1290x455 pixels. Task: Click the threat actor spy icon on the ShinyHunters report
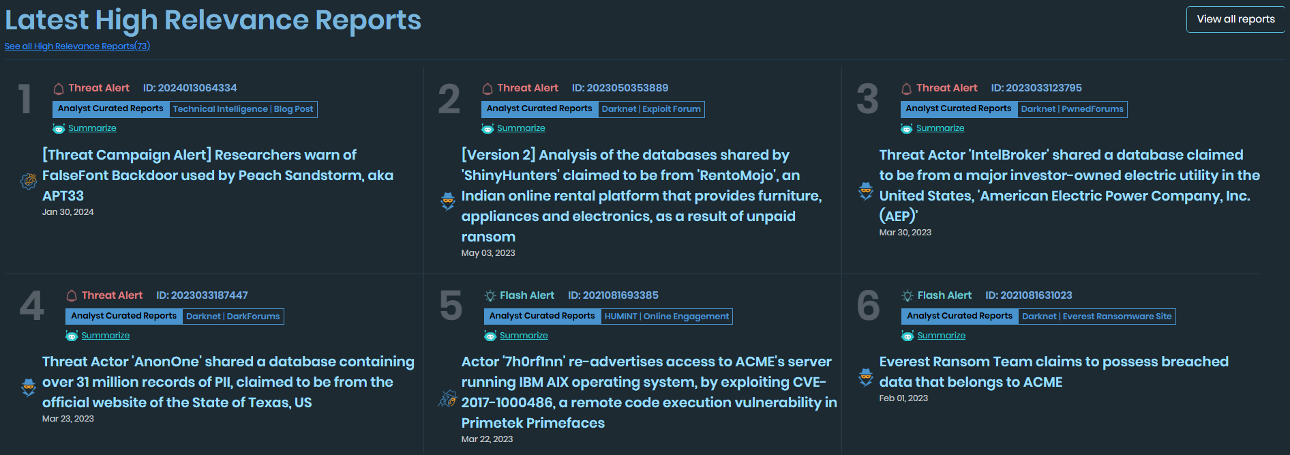[447, 201]
